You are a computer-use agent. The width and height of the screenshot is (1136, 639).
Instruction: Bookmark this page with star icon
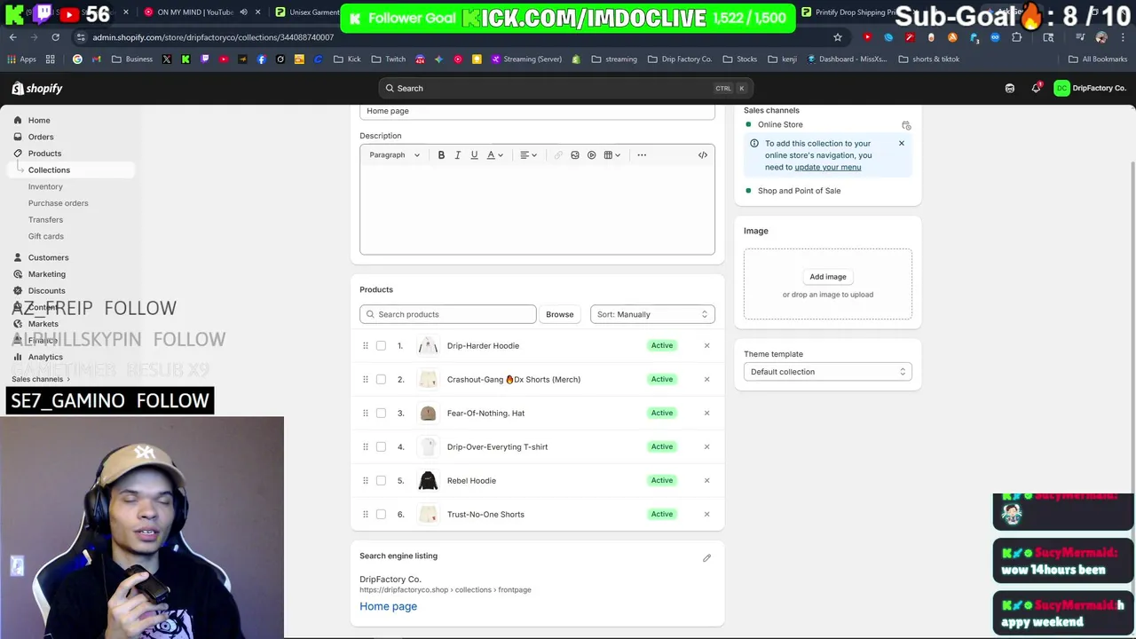(837, 37)
